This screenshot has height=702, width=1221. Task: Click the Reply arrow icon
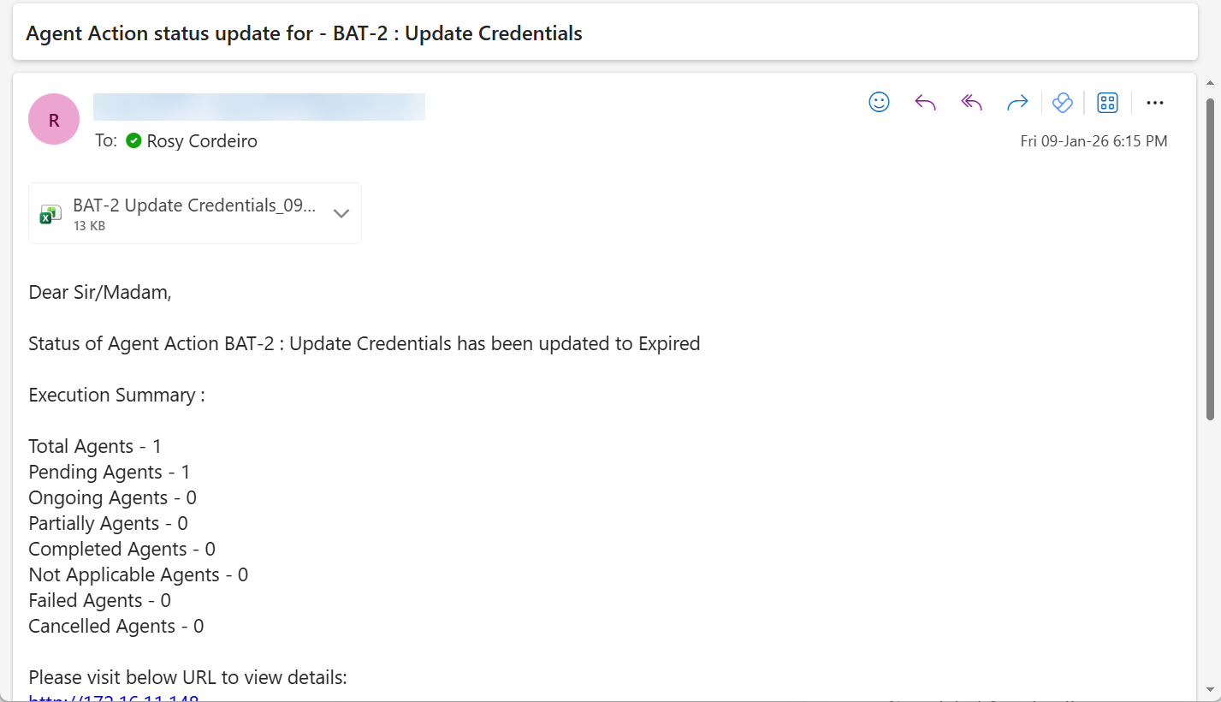click(x=925, y=103)
